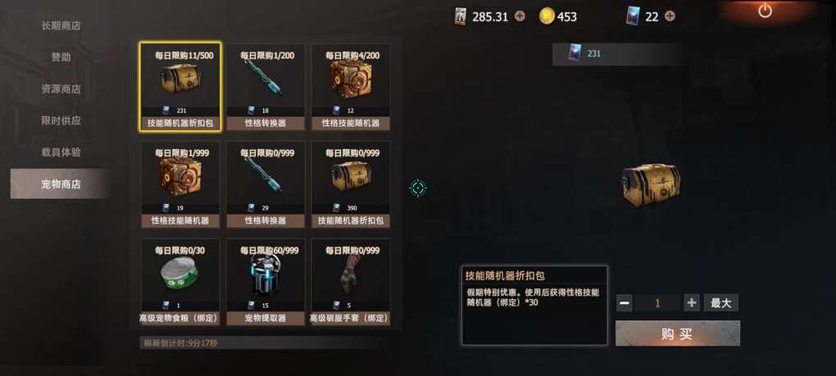Choose the 性格技能随机器 item priced 12
The height and width of the screenshot is (376, 836).
351,87
